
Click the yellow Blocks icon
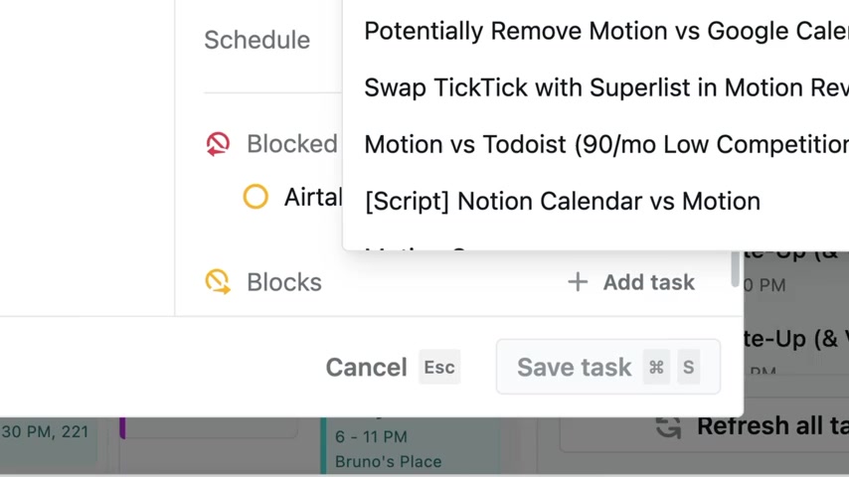218,282
